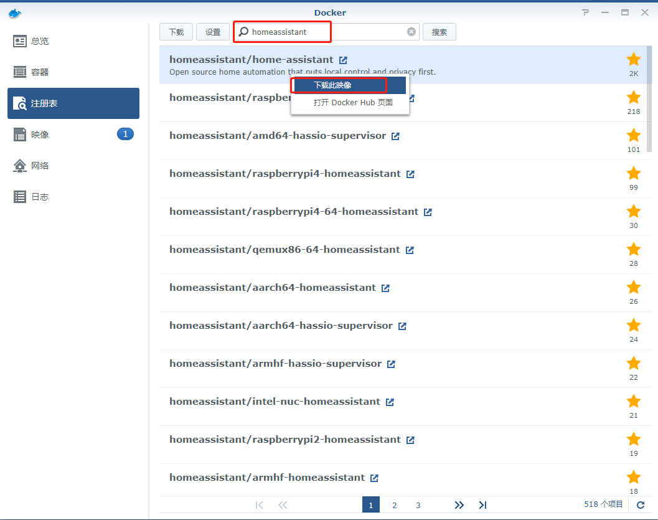Open external link for armhf-homeassistant

[374, 478]
